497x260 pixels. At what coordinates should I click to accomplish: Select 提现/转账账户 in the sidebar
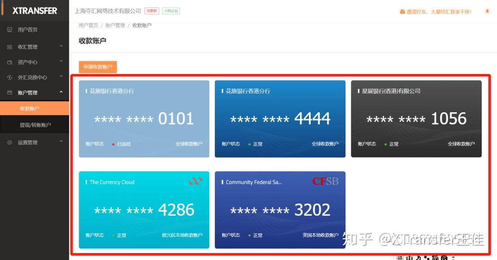tap(35, 125)
